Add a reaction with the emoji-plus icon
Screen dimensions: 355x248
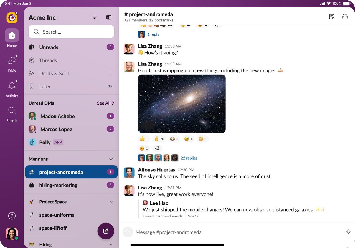click(157, 148)
